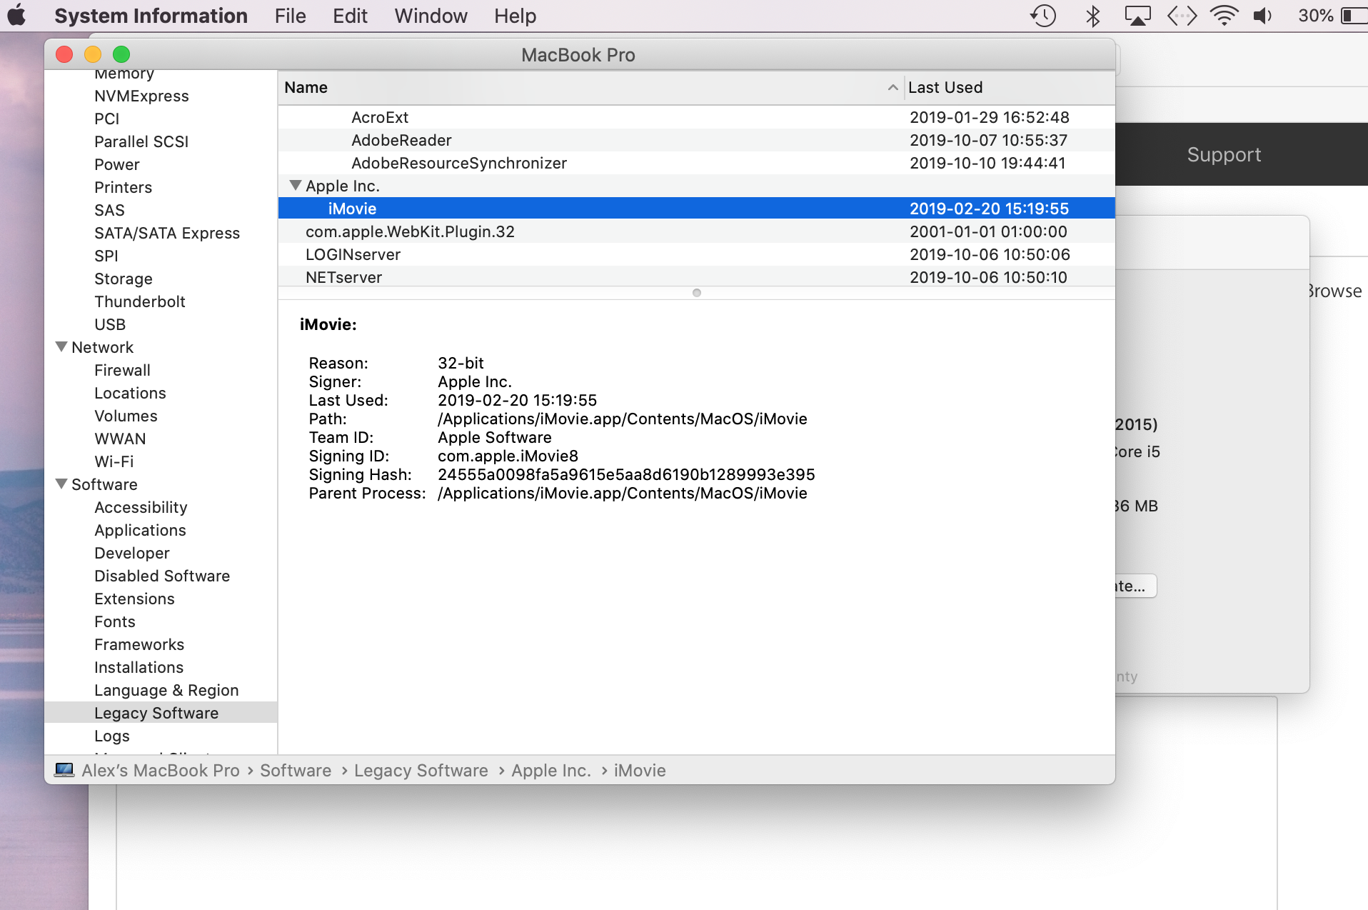Select Legacy Software in sidebar
Viewport: 1368px width, 910px height.
161,713
